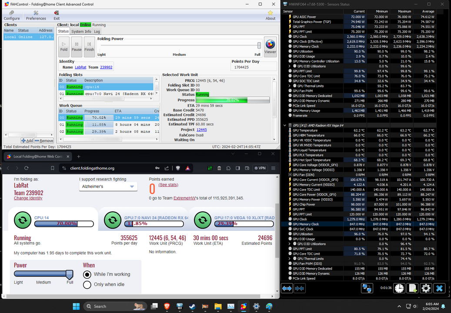Collapse the AMD Radeon RX Vega 64 section
The image size is (451, 313).
click(285, 125)
